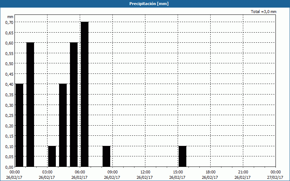Click the 0,45 y-axis label
This screenshot has width=290, height=181.
pyautogui.click(x=9, y=74)
